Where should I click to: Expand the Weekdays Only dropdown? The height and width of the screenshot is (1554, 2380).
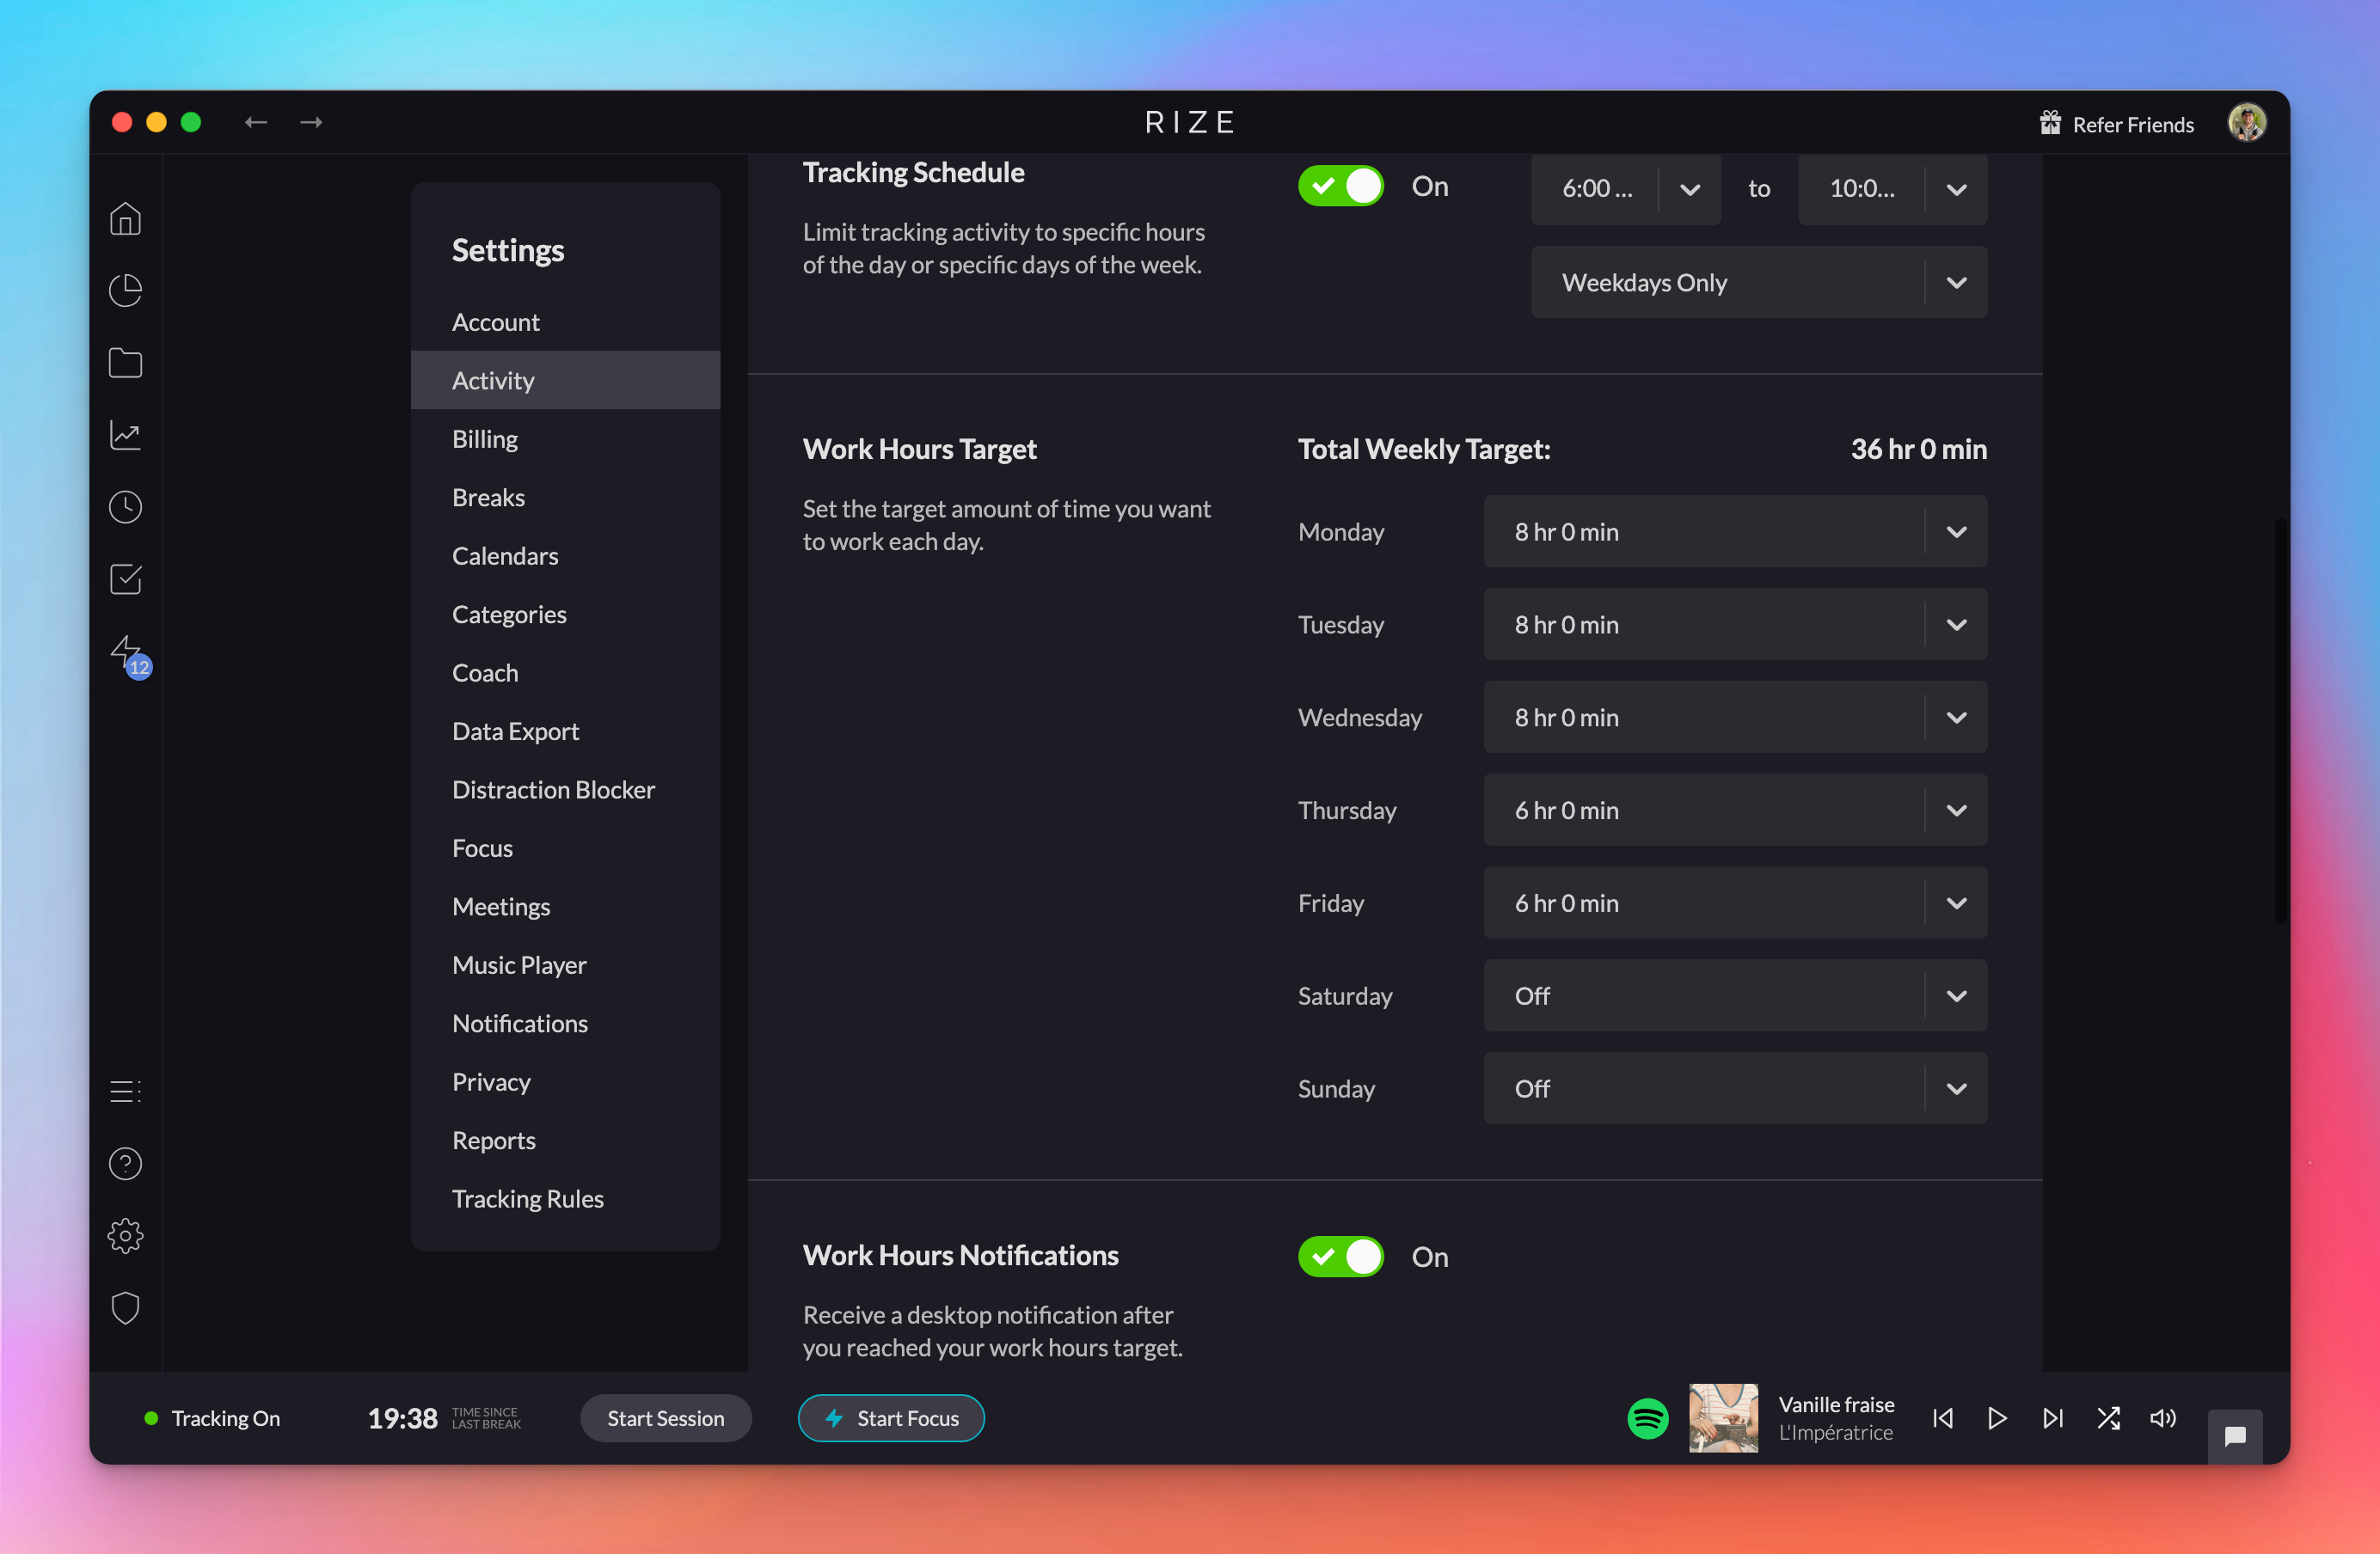(x=1759, y=283)
